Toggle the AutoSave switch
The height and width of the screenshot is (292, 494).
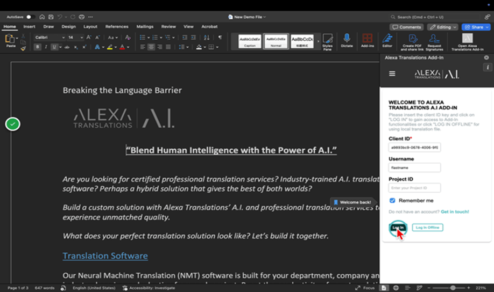(x=30, y=17)
